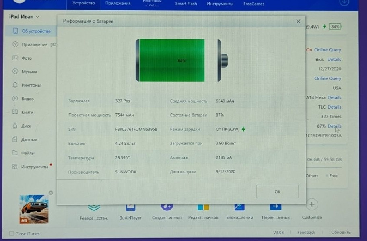Switch to the Smart Flash tab
367x241 pixels.
(186, 4)
